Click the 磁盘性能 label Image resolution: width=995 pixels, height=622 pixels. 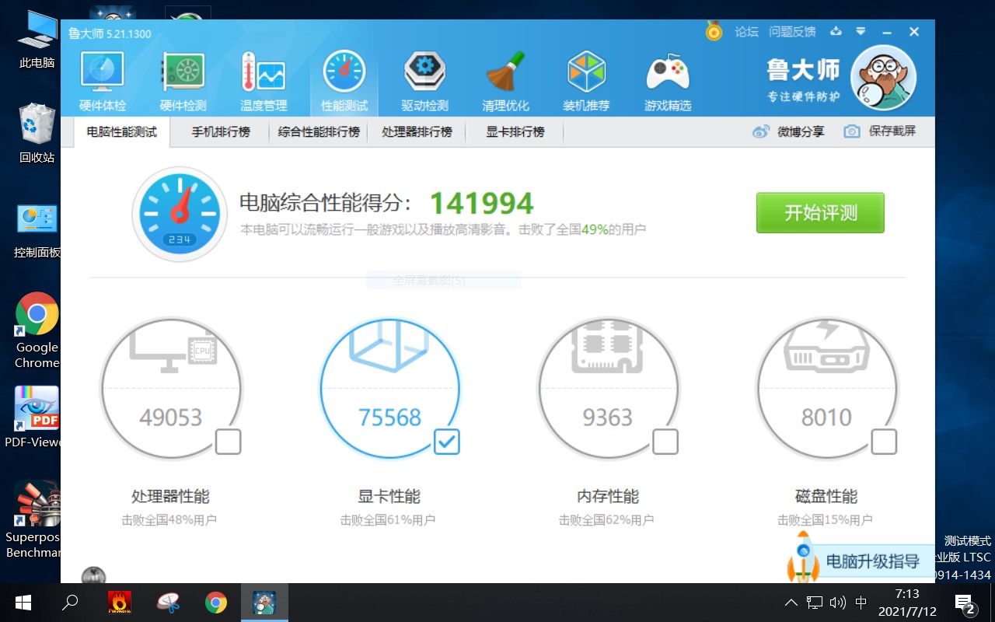[x=826, y=496]
